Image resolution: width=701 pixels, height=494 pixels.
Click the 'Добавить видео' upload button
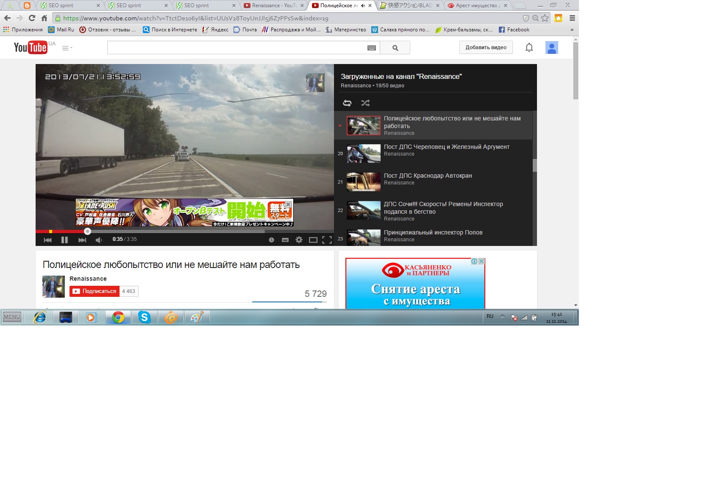tap(486, 47)
